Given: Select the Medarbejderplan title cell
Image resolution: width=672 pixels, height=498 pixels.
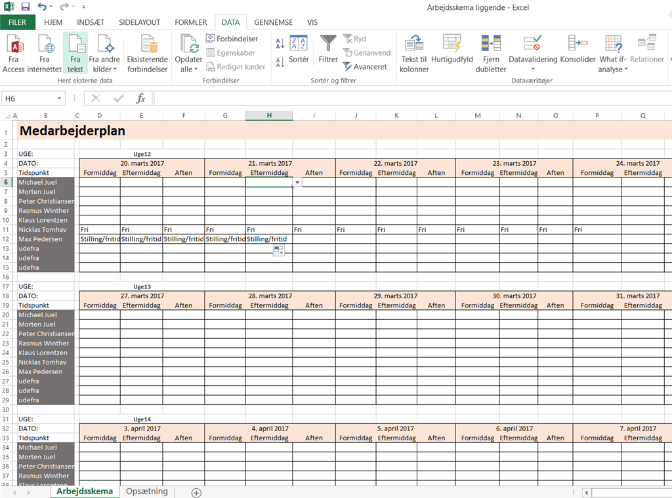Looking at the screenshot, I should [72, 131].
